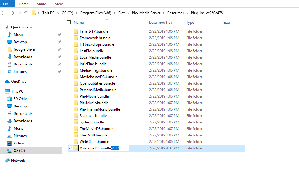Screen dimensions: 299x180
Task: Click the OneDrive cloud icon
Action: tap(7, 82)
